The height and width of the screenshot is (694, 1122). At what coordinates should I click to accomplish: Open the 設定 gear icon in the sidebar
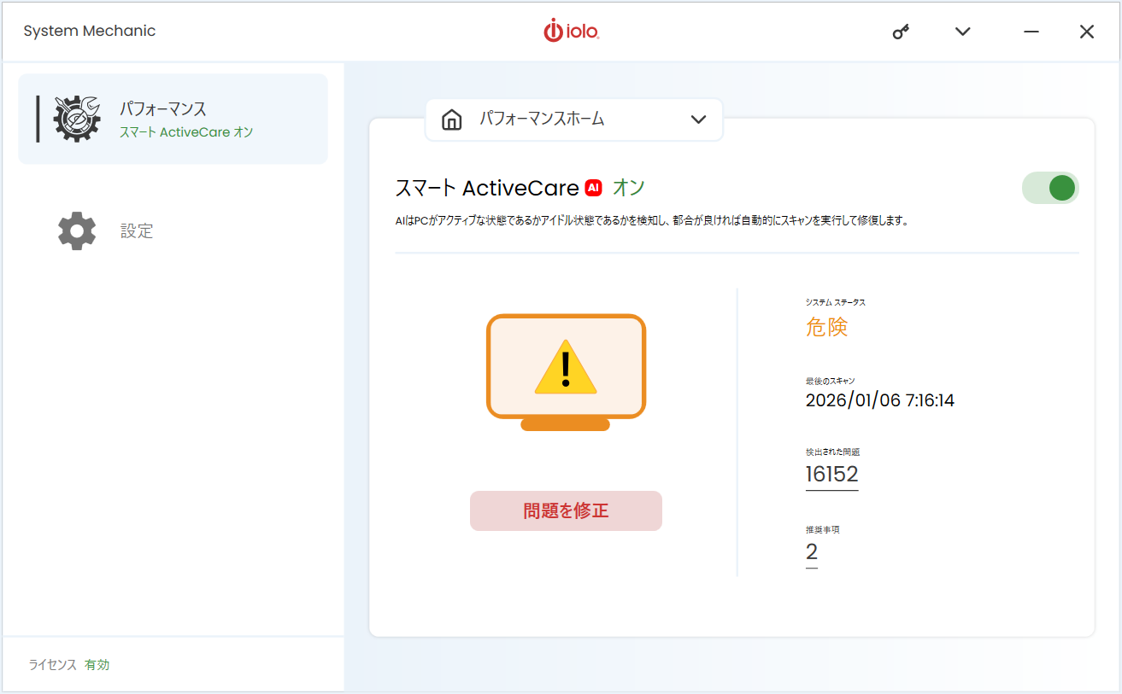click(75, 230)
